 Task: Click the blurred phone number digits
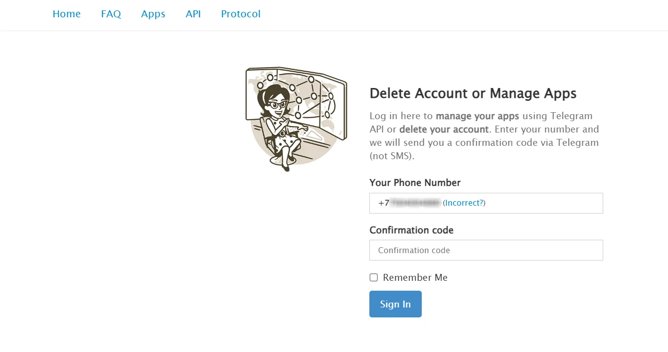coord(415,203)
